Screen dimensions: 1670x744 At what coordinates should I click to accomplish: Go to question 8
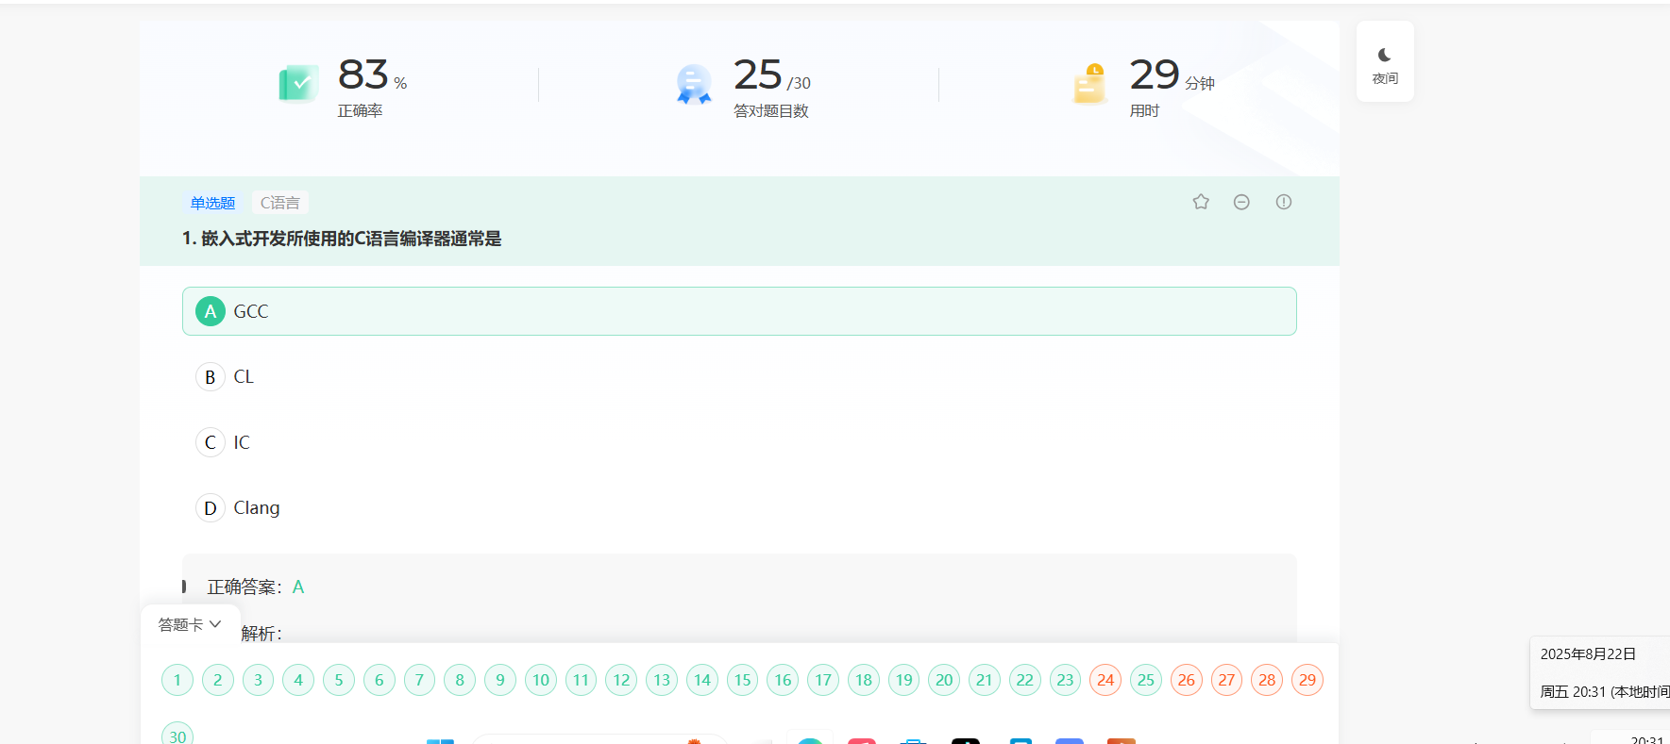click(460, 680)
